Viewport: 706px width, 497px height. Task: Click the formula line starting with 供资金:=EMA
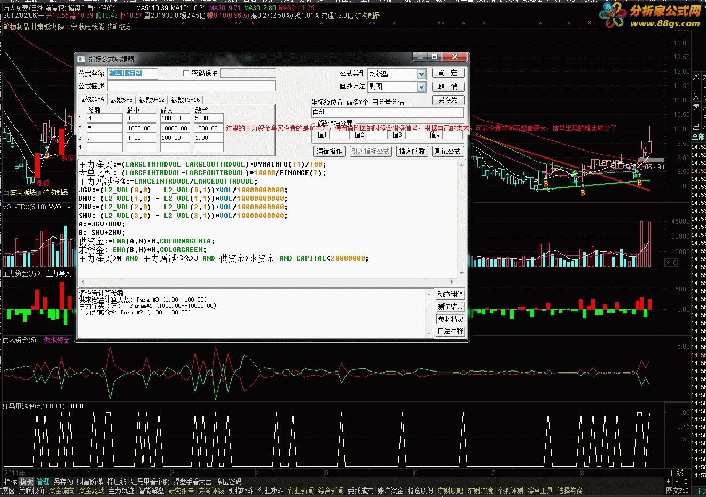tap(146, 241)
